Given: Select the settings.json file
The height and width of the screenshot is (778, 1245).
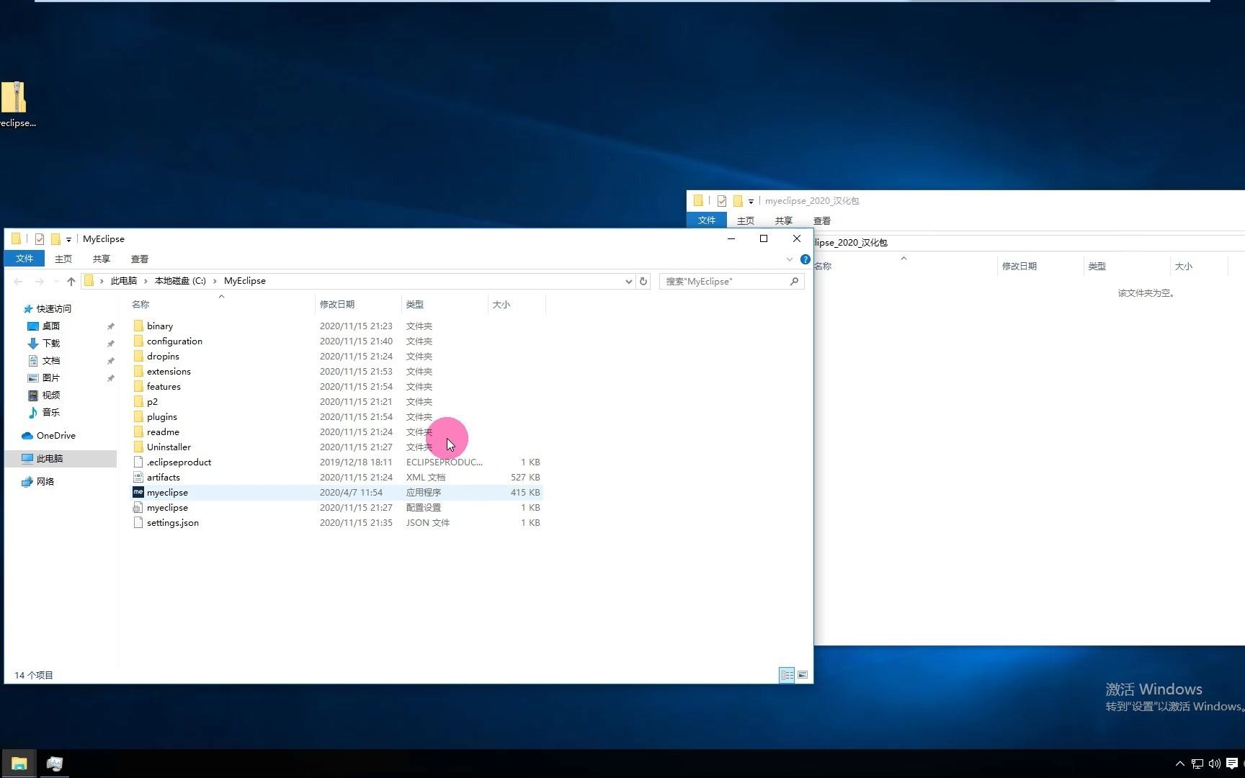Looking at the screenshot, I should tap(173, 522).
